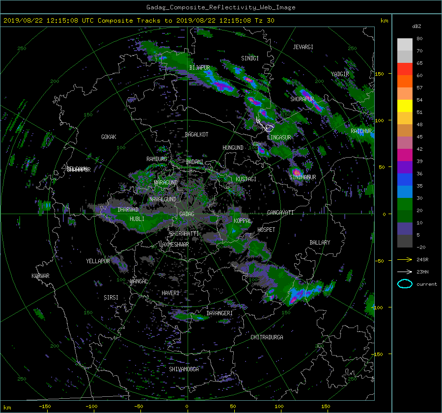Click the light blue swatch in the dBZ legend

[x=405, y=192]
